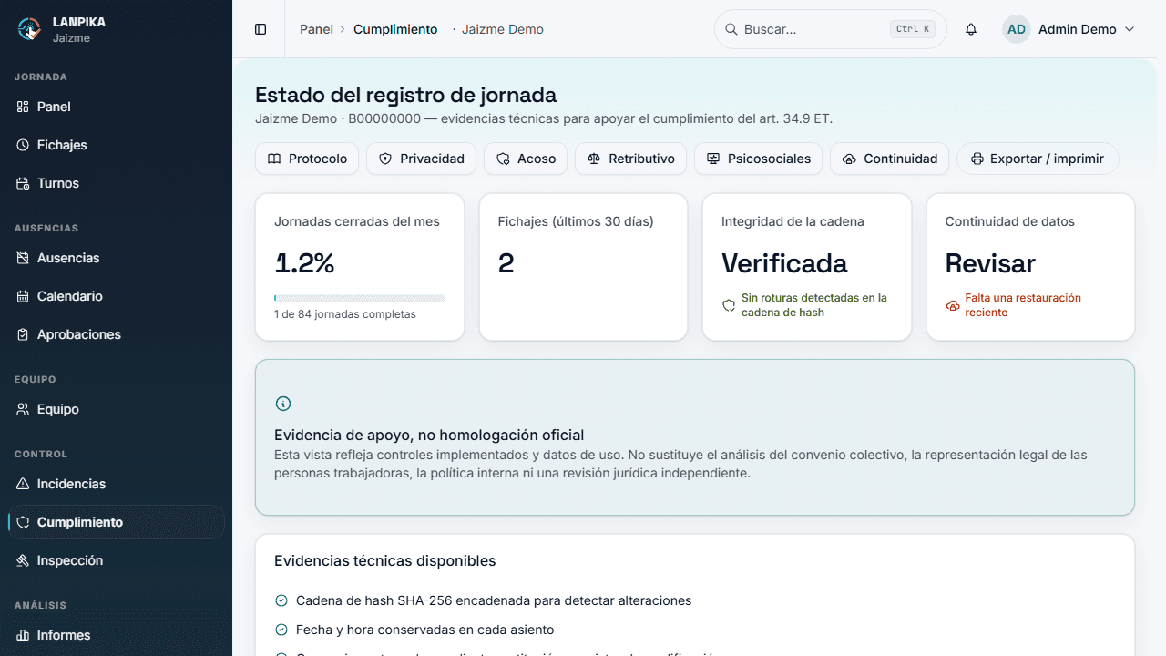Click the Acoso button
The width and height of the screenshot is (1166, 656).
(x=526, y=159)
